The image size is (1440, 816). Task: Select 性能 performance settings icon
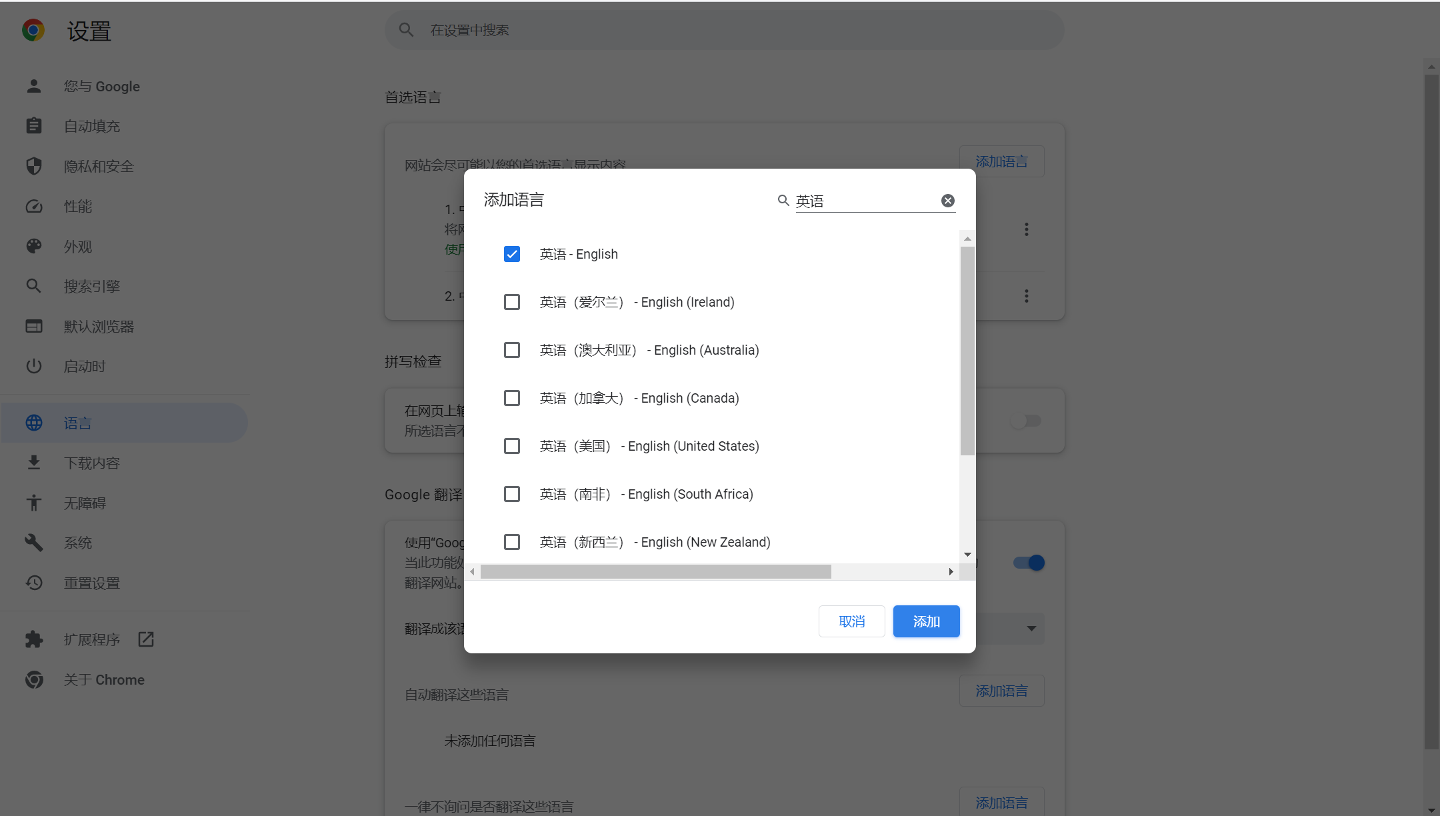[33, 206]
